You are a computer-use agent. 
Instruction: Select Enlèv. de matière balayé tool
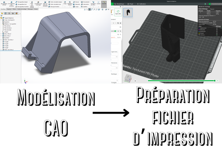click(55, 2)
